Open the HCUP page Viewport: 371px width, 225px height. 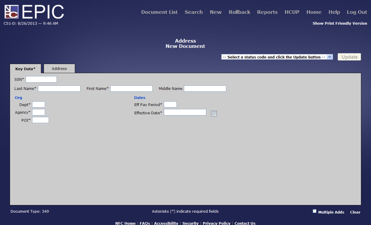coord(292,12)
